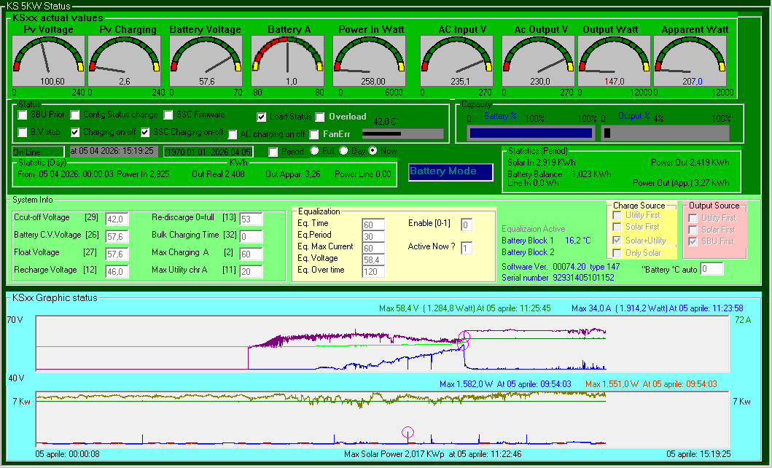This screenshot has height=468, width=772.
Task: Click the Pv Charging gauge
Action: pyautogui.click(x=125, y=62)
